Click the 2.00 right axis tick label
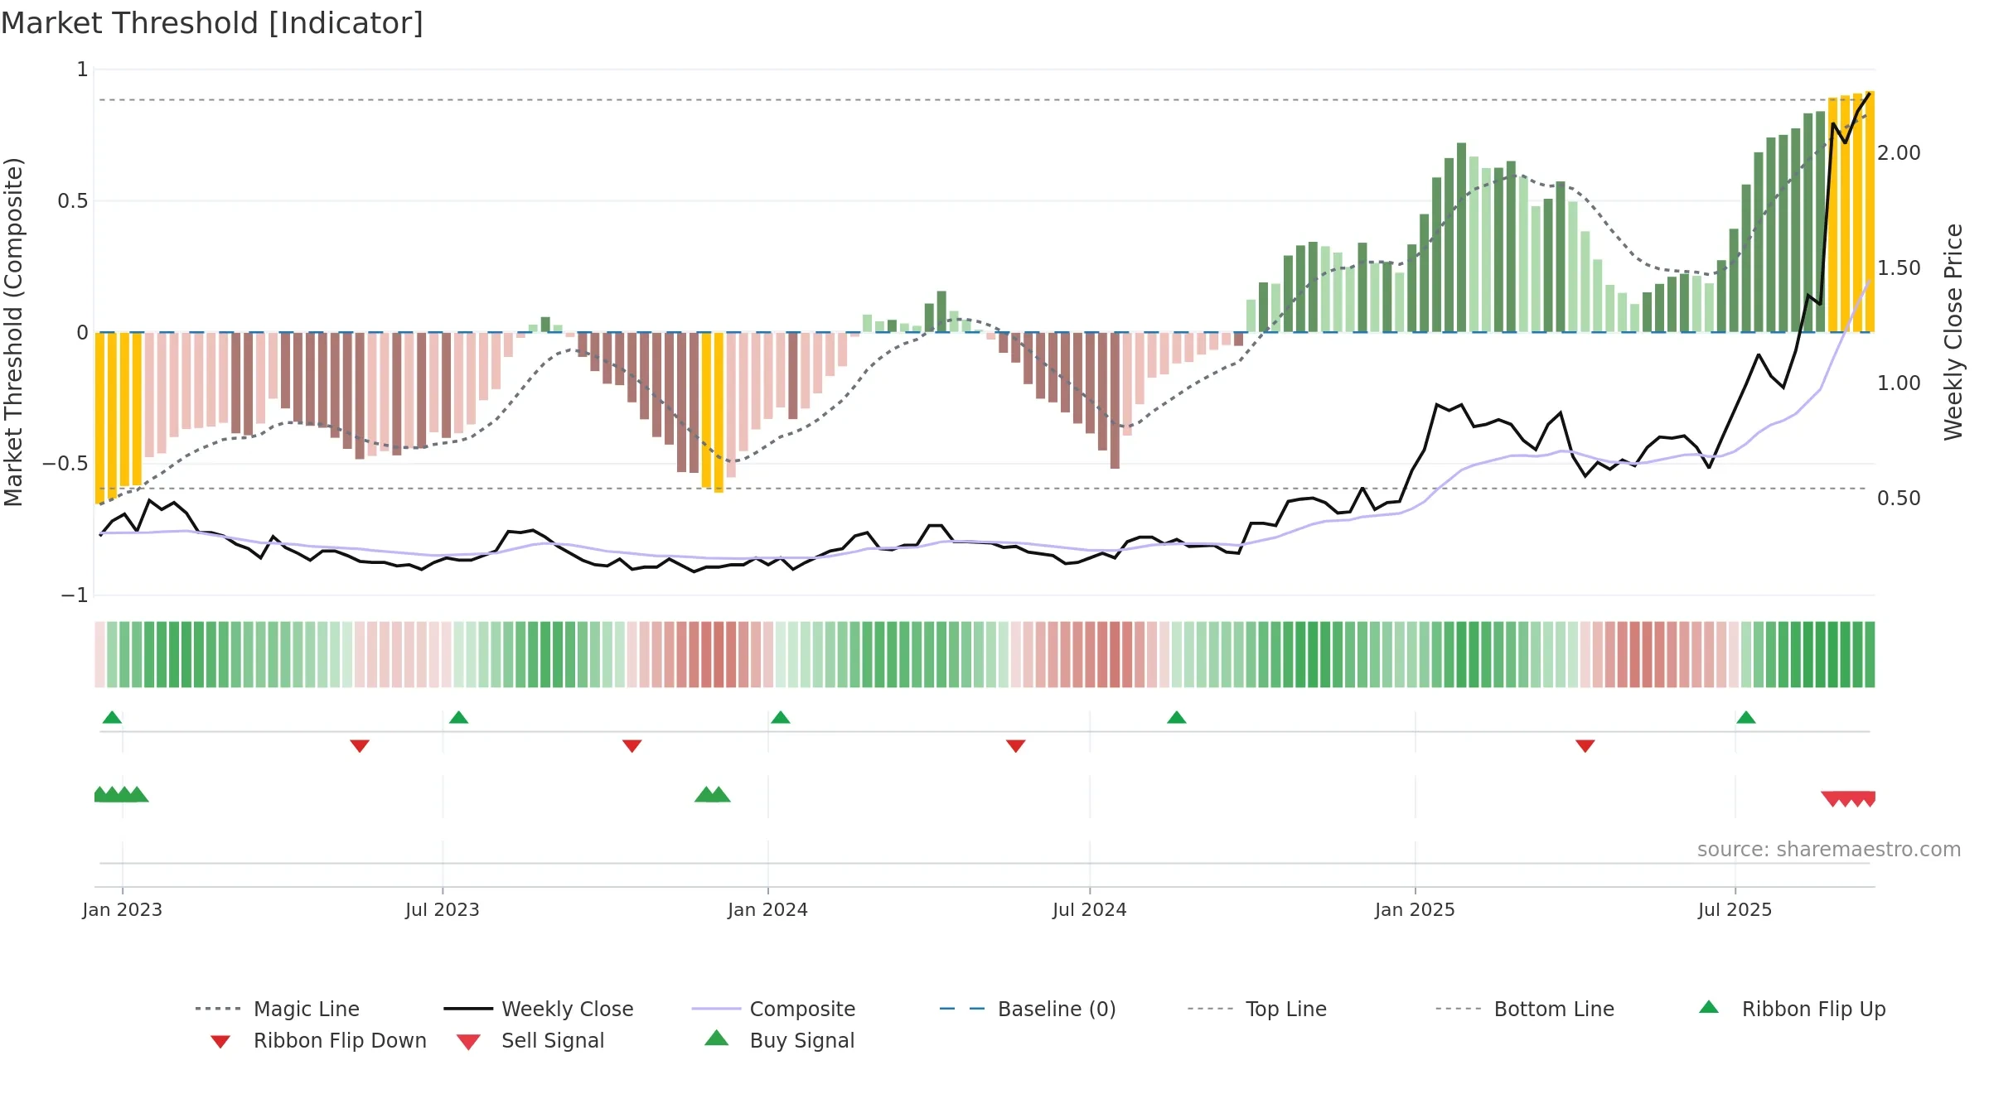Viewport: 1989px width, 1118px height. pos(1899,153)
